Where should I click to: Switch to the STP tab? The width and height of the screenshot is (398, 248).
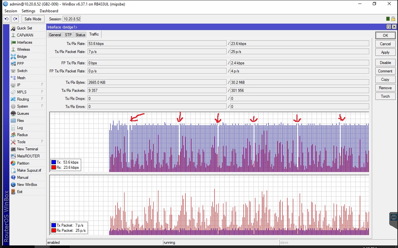pos(68,35)
